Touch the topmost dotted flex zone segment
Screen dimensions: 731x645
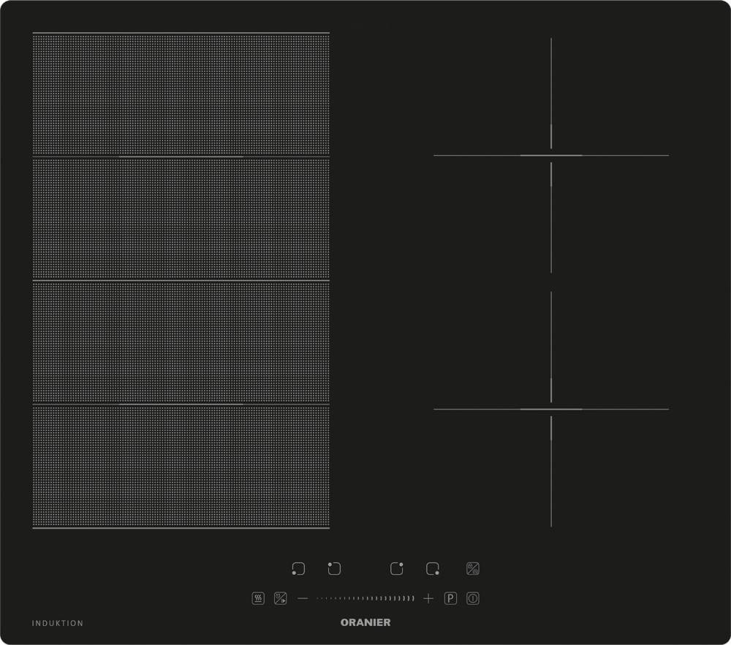click(x=181, y=94)
